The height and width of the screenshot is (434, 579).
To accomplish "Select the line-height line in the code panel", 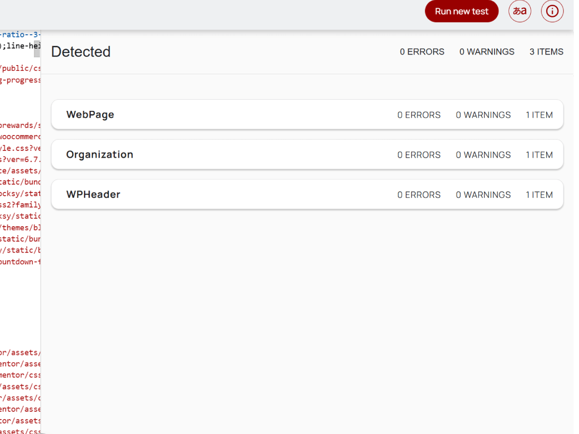I will tap(17, 46).
